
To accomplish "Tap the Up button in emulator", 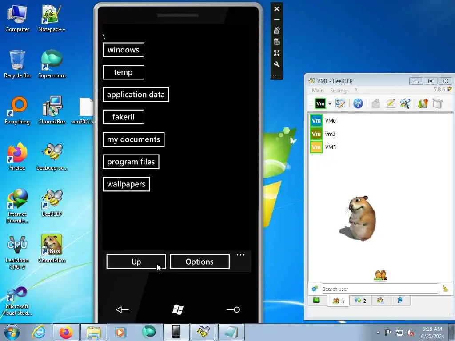I will [x=136, y=262].
